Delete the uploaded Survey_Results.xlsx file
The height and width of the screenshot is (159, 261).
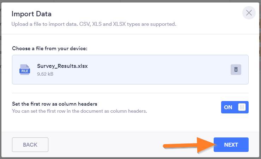(x=236, y=70)
